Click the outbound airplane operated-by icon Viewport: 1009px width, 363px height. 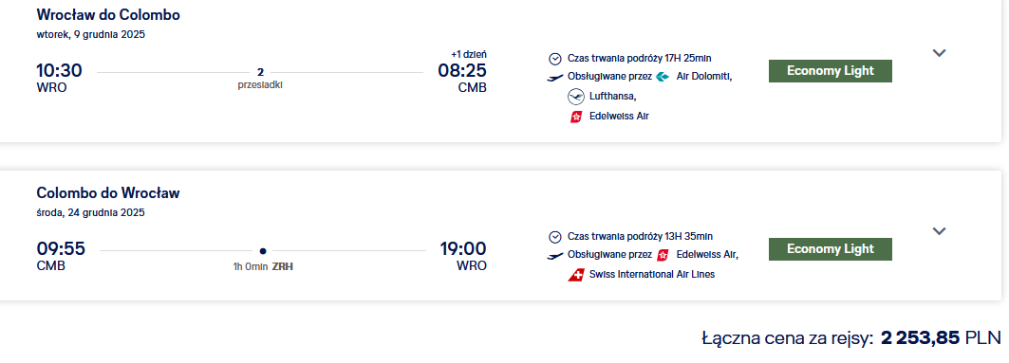click(554, 78)
